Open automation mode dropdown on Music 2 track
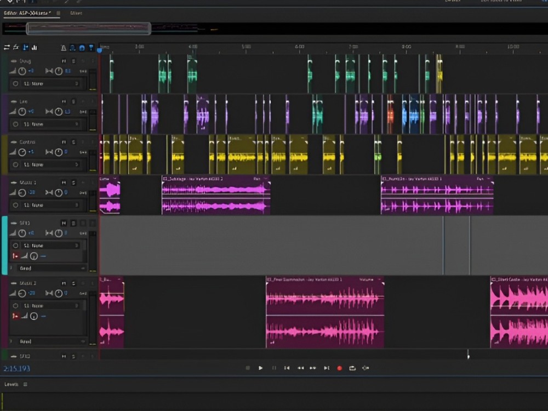Screen dimensions: 548x411 click(48, 341)
